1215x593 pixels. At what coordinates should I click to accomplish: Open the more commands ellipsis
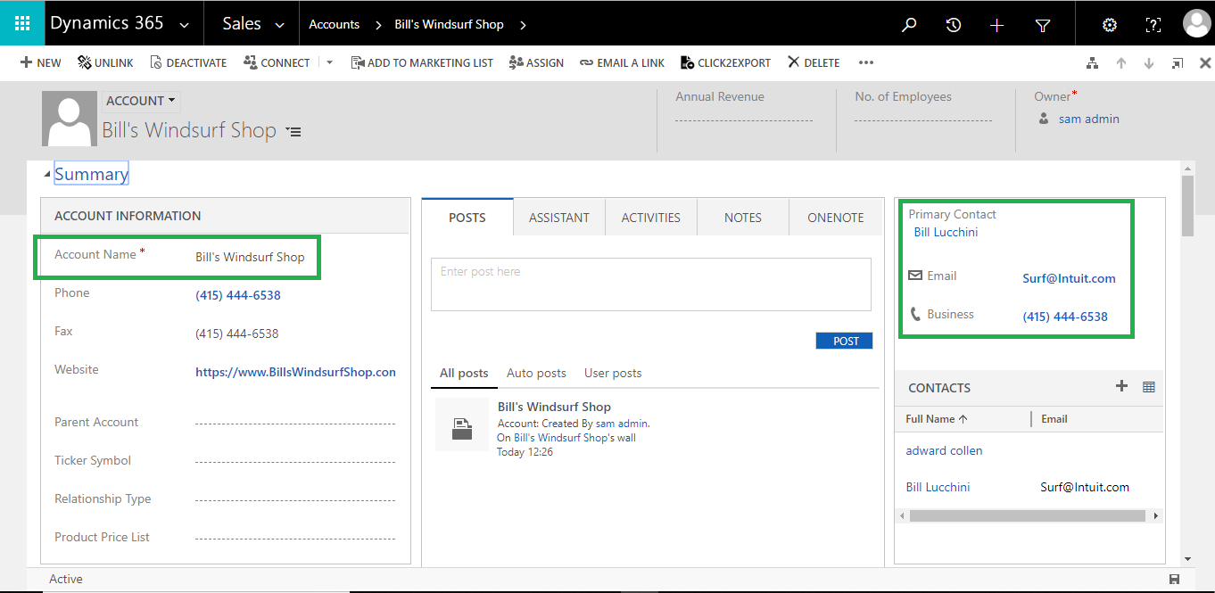coord(865,62)
